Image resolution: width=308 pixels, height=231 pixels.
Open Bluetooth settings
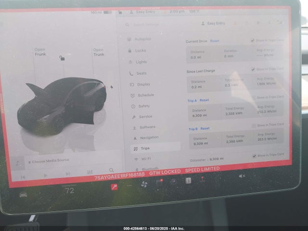click(147, 169)
